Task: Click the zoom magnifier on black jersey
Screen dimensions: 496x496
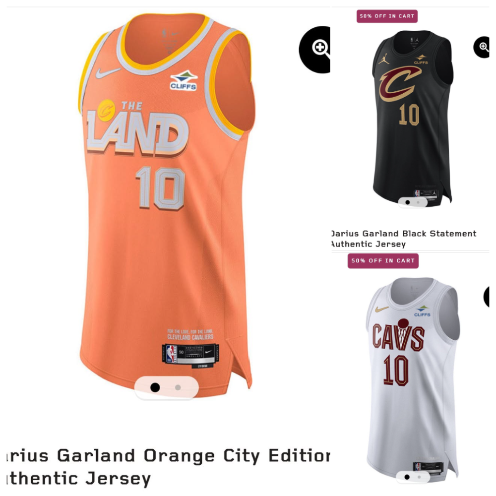Action: click(482, 47)
